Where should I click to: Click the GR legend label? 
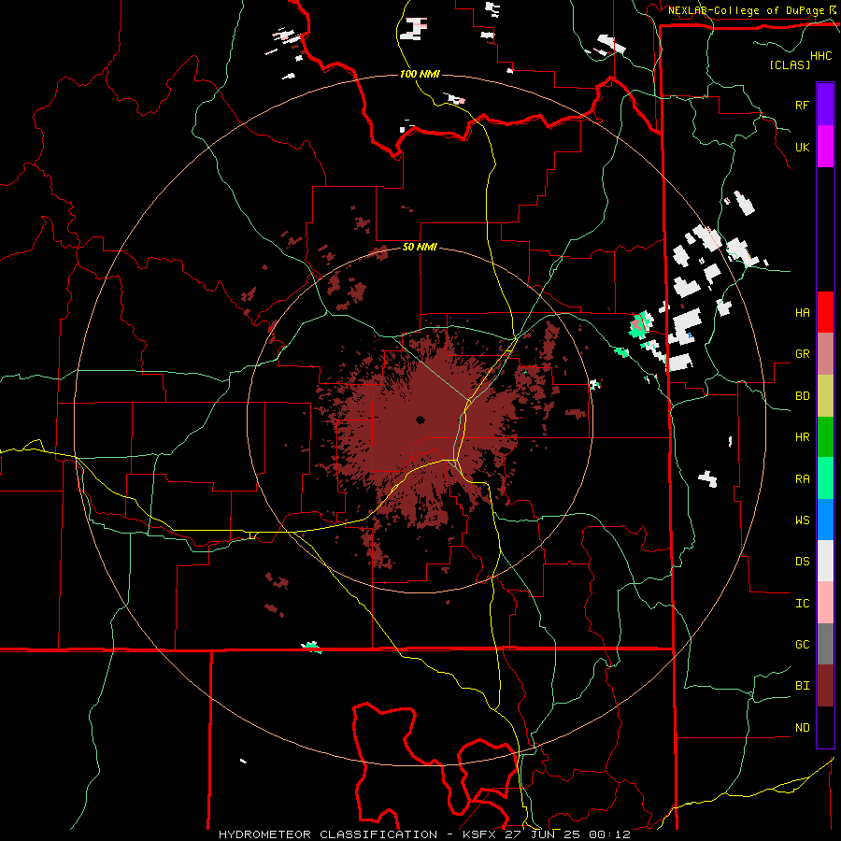[803, 354]
